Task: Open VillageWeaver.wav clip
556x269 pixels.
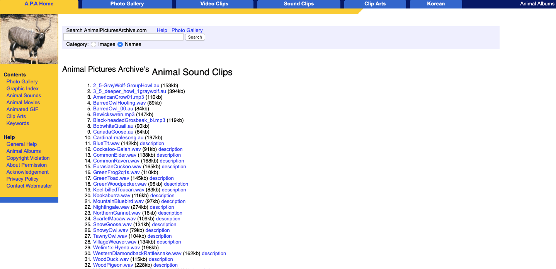Action: coord(115,242)
